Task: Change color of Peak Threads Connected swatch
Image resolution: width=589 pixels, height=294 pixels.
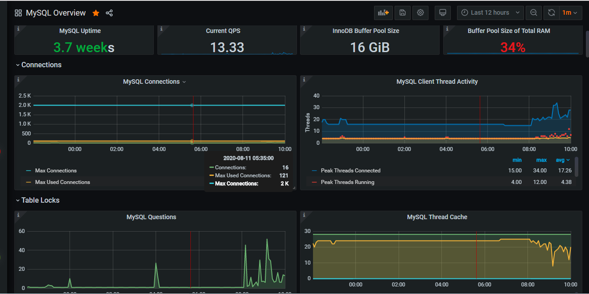Action: click(x=314, y=171)
